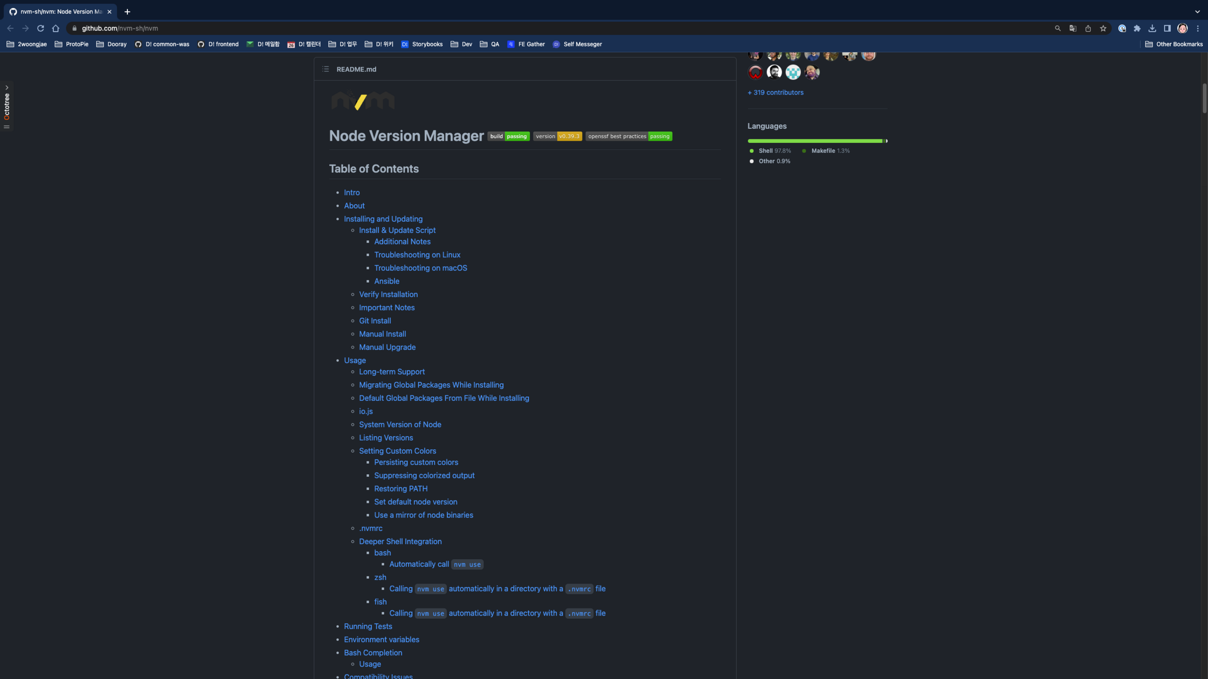The width and height of the screenshot is (1208, 679).
Task: Toggle the browser side panel
Action: (x=1167, y=29)
